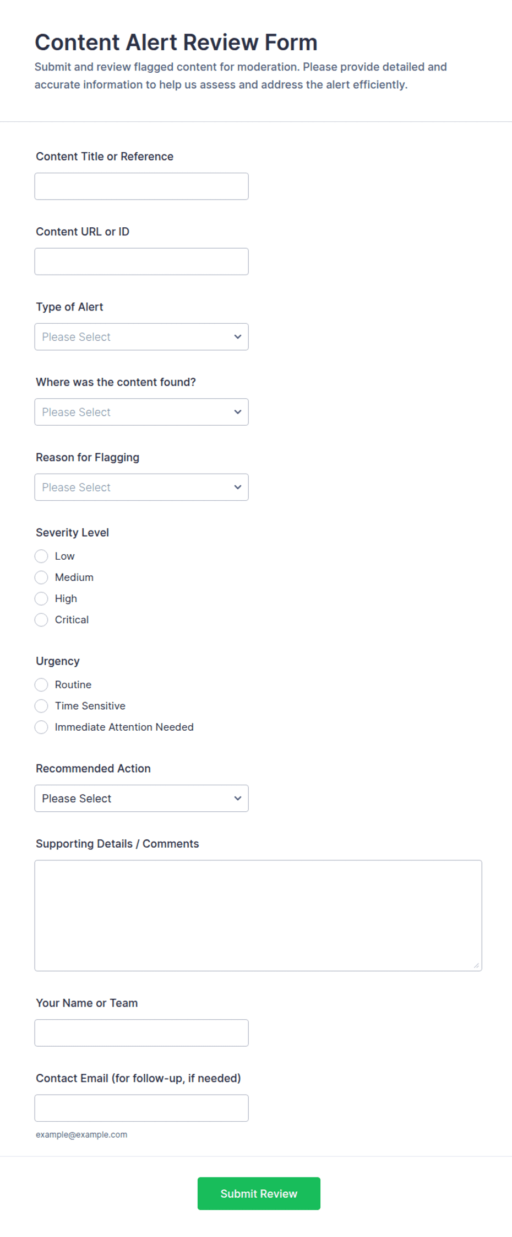512x1237 pixels.
Task: Click the Type of Alert chevron arrow
Action: (238, 337)
